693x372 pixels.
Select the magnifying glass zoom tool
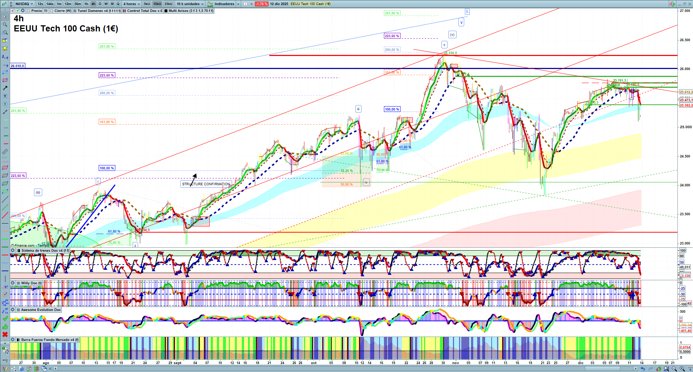5,25
